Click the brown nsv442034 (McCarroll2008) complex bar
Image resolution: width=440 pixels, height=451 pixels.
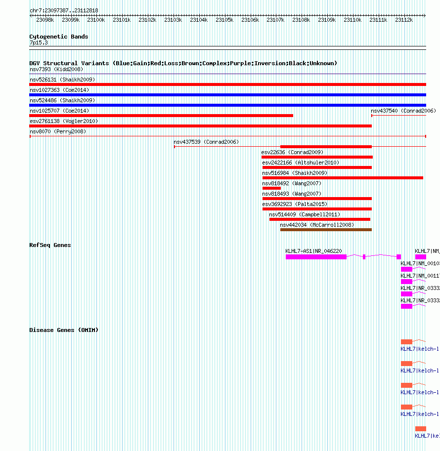click(x=326, y=230)
